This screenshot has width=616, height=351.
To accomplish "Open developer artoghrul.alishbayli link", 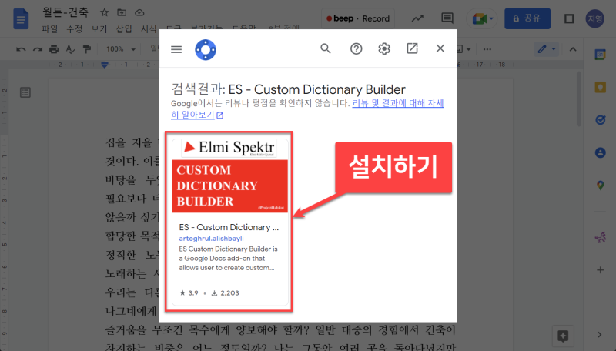I will pos(211,239).
